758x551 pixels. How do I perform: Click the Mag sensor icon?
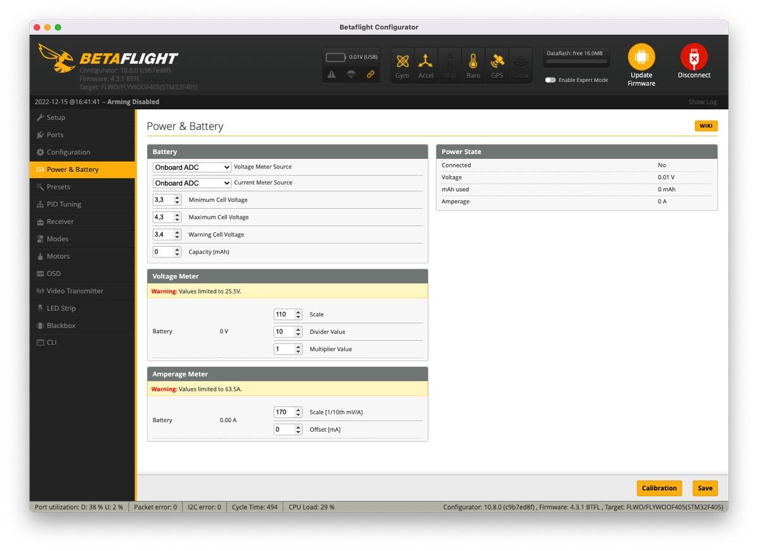click(450, 66)
